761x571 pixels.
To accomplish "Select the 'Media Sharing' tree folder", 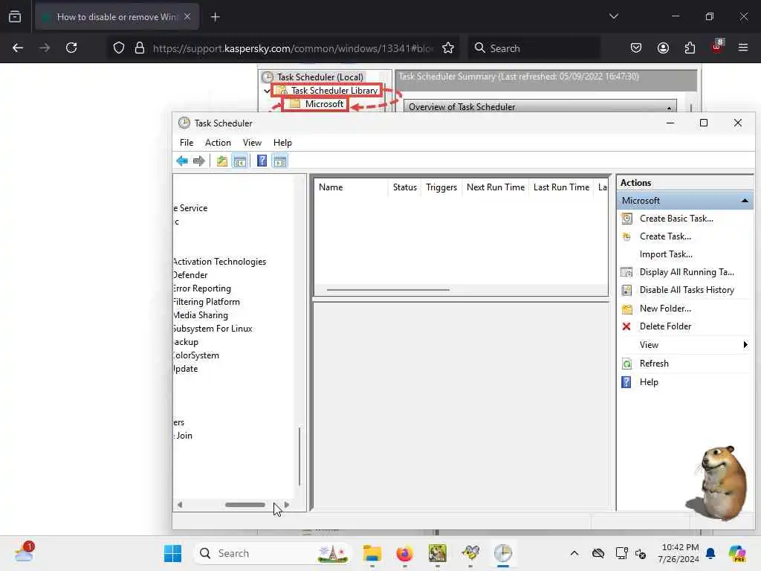I will pyautogui.click(x=201, y=315).
